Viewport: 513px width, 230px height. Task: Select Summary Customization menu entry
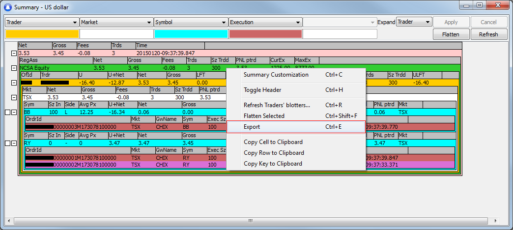tap(276, 75)
